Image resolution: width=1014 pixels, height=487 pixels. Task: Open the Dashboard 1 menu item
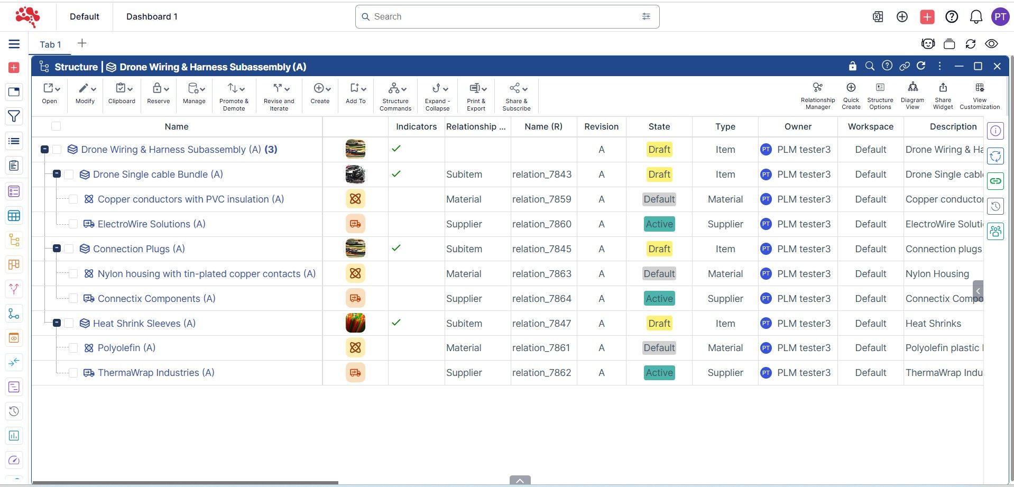coord(152,17)
